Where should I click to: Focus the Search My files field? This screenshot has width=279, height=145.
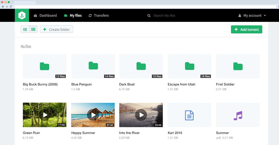[x=164, y=16]
